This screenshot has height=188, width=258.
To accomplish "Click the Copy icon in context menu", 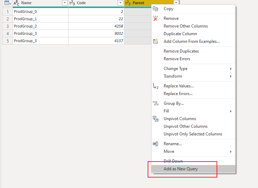I will (x=155, y=9).
